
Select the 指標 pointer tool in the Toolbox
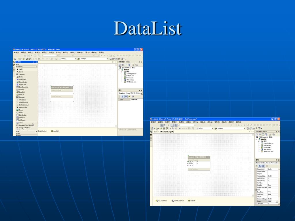[19, 69]
